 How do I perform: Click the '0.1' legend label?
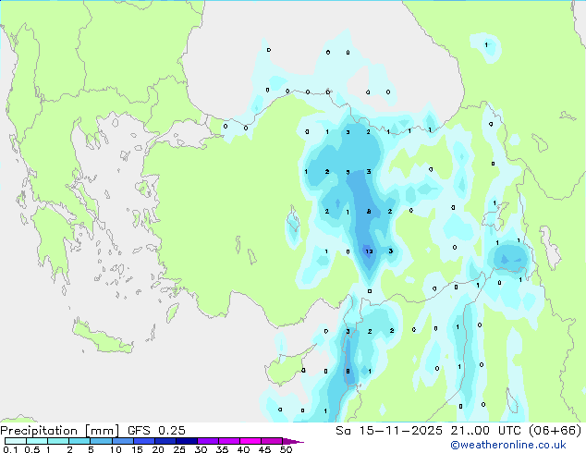tap(10, 449)
